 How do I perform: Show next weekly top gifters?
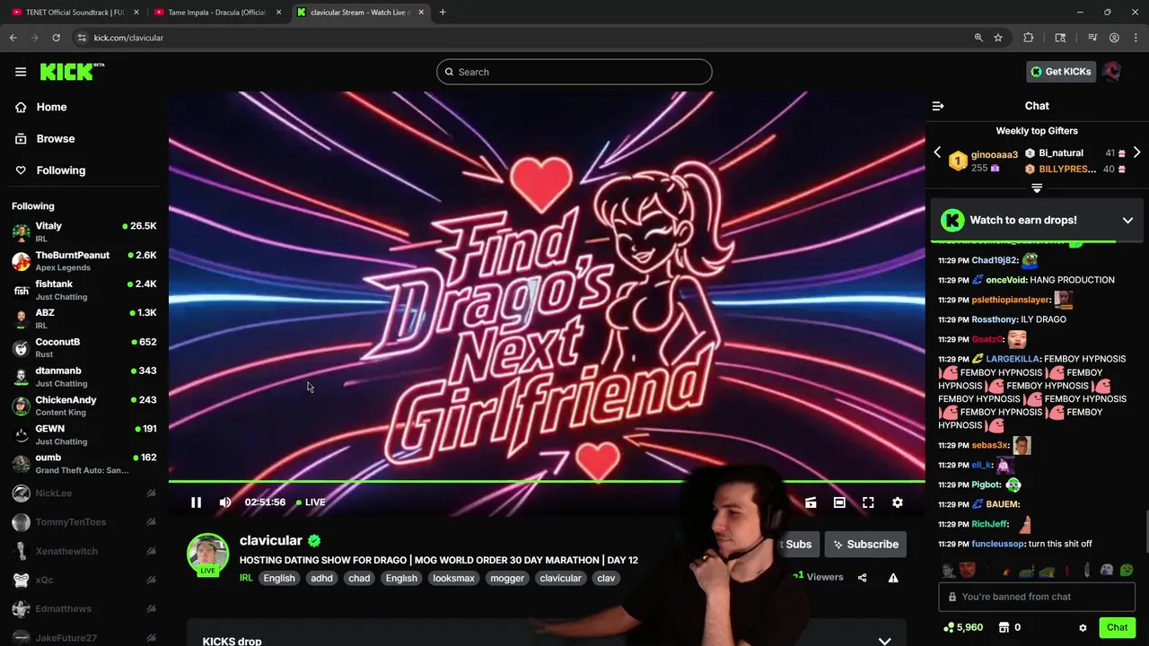[1136, 153]
